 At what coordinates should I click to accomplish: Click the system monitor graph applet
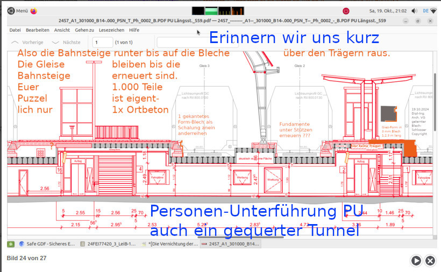point(218,11)
